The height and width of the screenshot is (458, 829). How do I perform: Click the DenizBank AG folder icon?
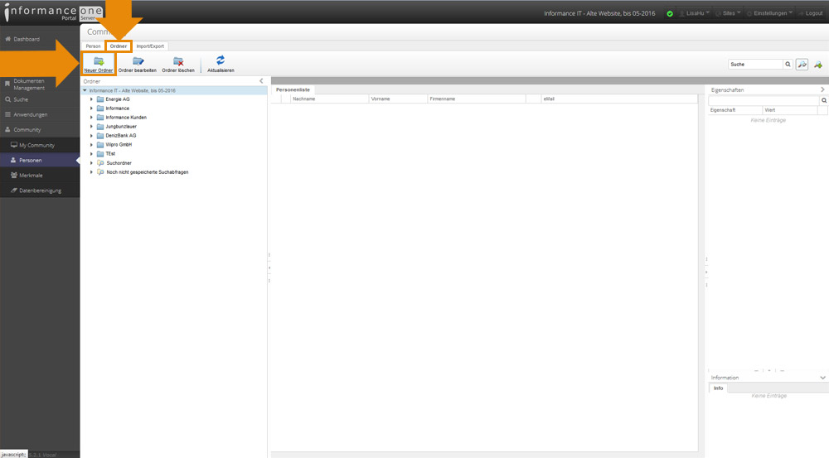pos(100,135)
